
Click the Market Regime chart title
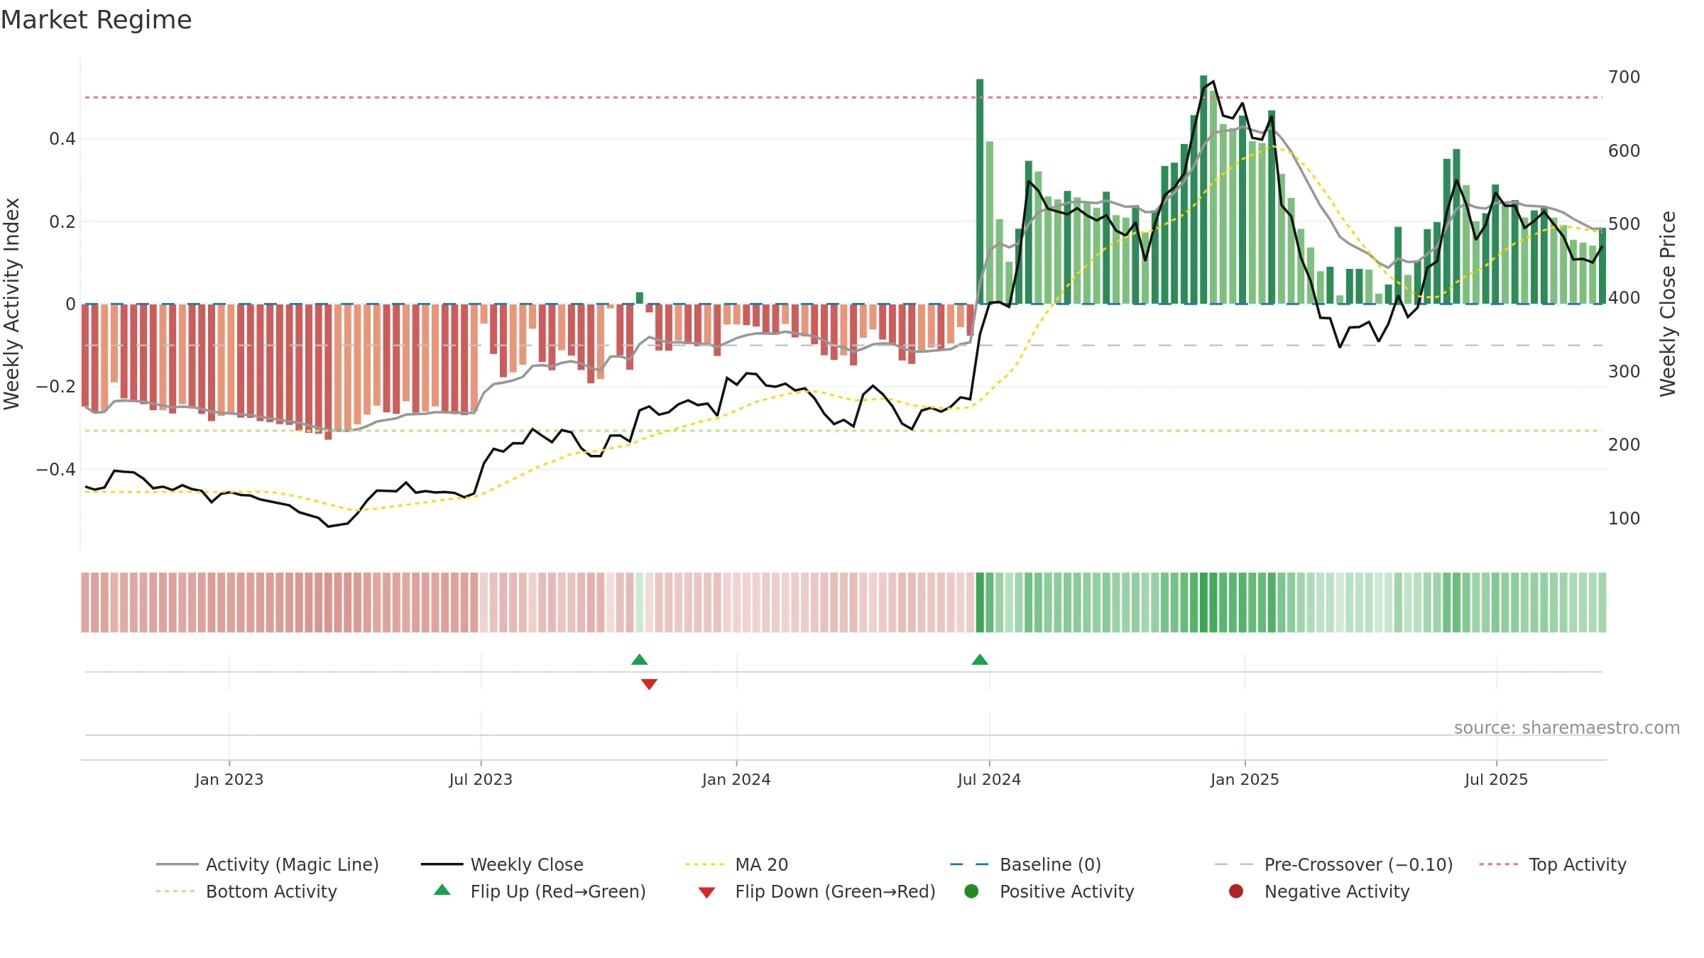(96, 20)
